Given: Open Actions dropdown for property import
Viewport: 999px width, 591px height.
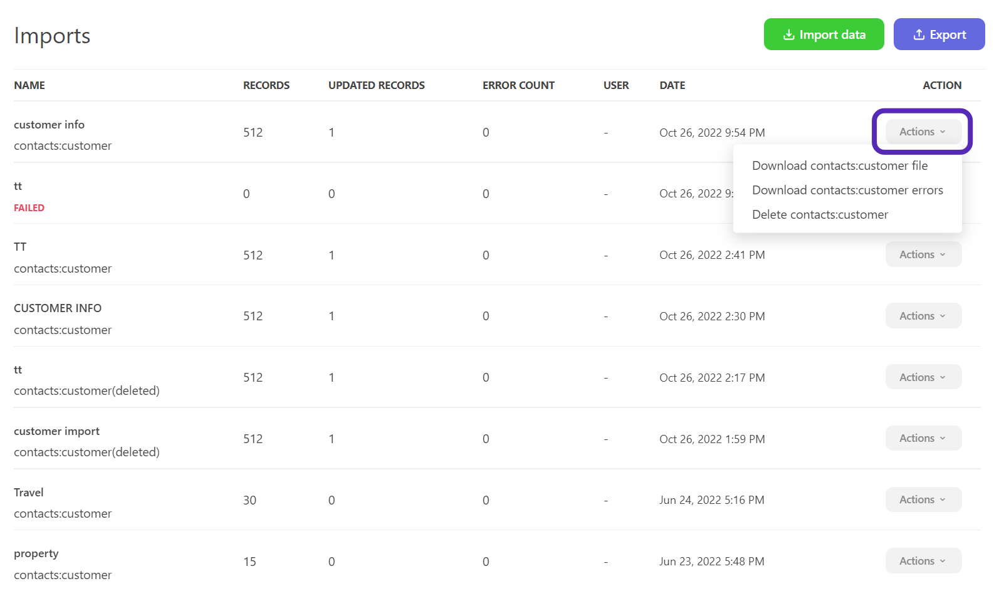Looking at the screenshot, I should [923, 562].
